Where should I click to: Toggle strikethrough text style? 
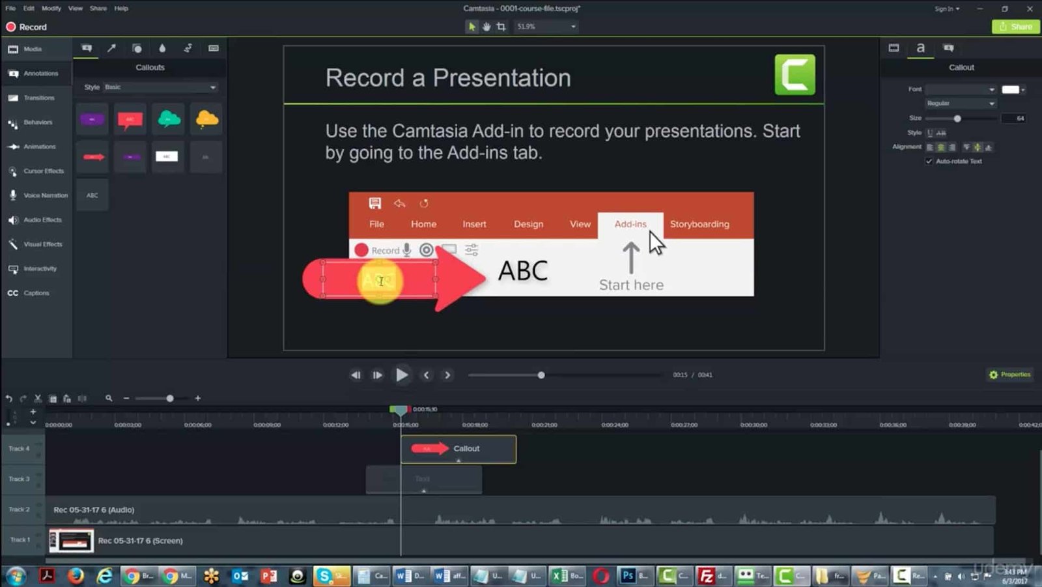(941, 133)
